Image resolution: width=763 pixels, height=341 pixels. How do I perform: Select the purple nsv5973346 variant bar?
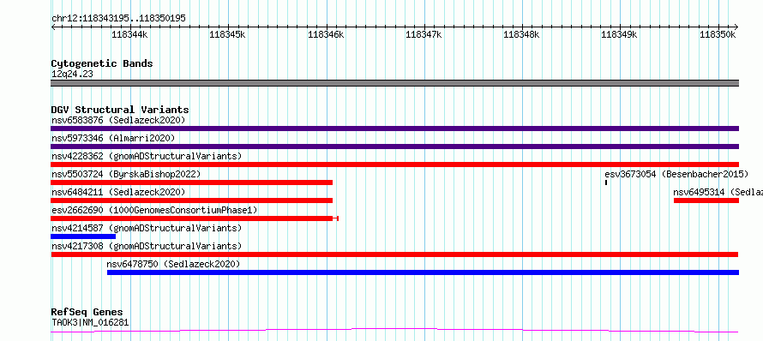[394, 147]
